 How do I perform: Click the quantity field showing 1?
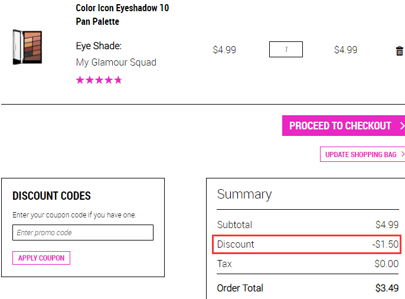[286, 50]
